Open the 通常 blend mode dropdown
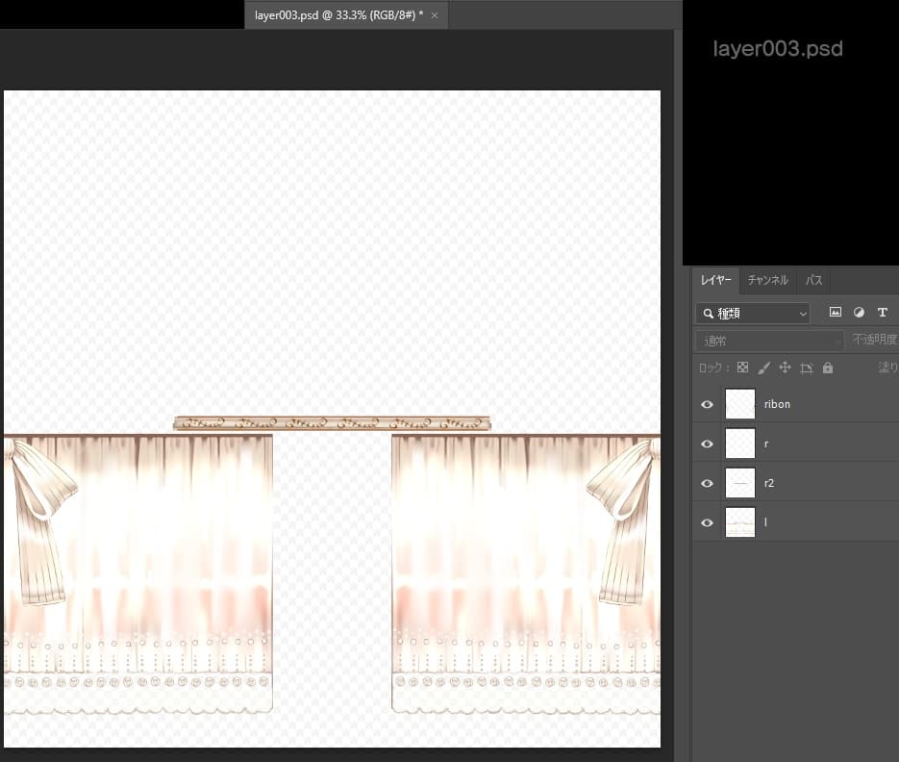This screenshot has height=762, width=899. tap(769, 341)
